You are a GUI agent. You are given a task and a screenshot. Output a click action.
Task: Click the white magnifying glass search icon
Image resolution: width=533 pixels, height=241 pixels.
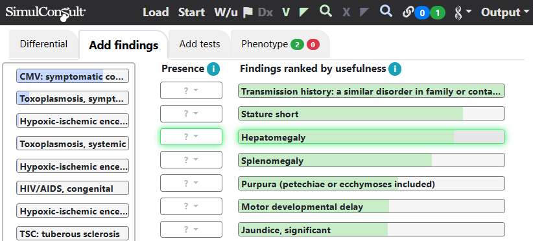(x=386, y=12)
